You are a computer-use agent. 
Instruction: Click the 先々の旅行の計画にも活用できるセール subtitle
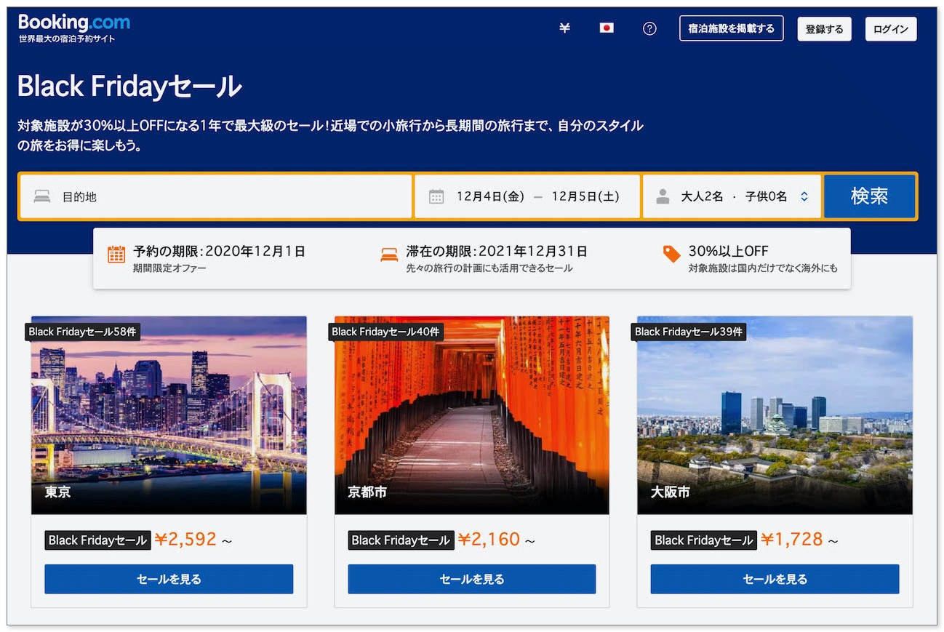(489, 268)
